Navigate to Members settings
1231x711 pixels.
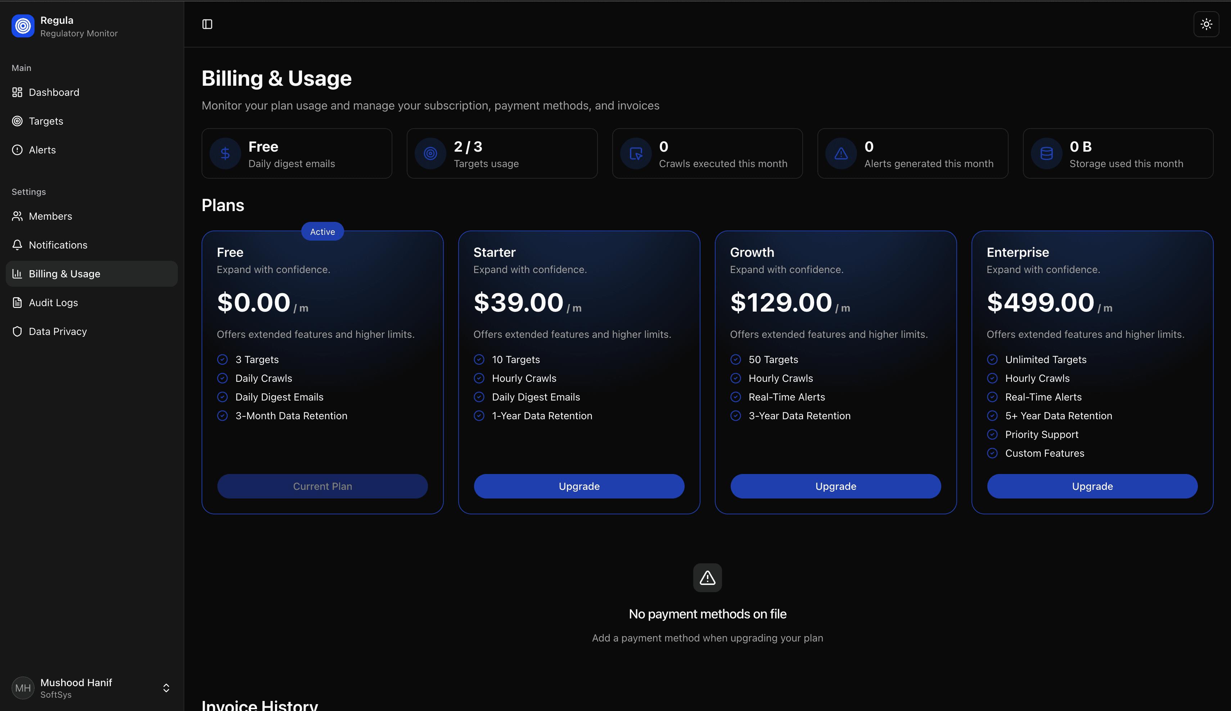tap(50, 216)
